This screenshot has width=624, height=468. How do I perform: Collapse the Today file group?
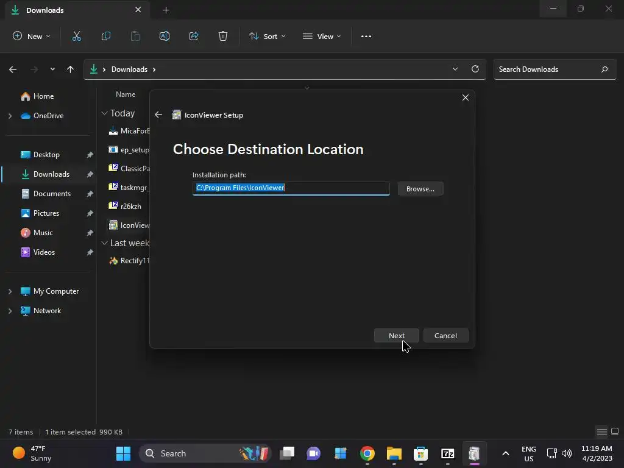click(104, 113)
